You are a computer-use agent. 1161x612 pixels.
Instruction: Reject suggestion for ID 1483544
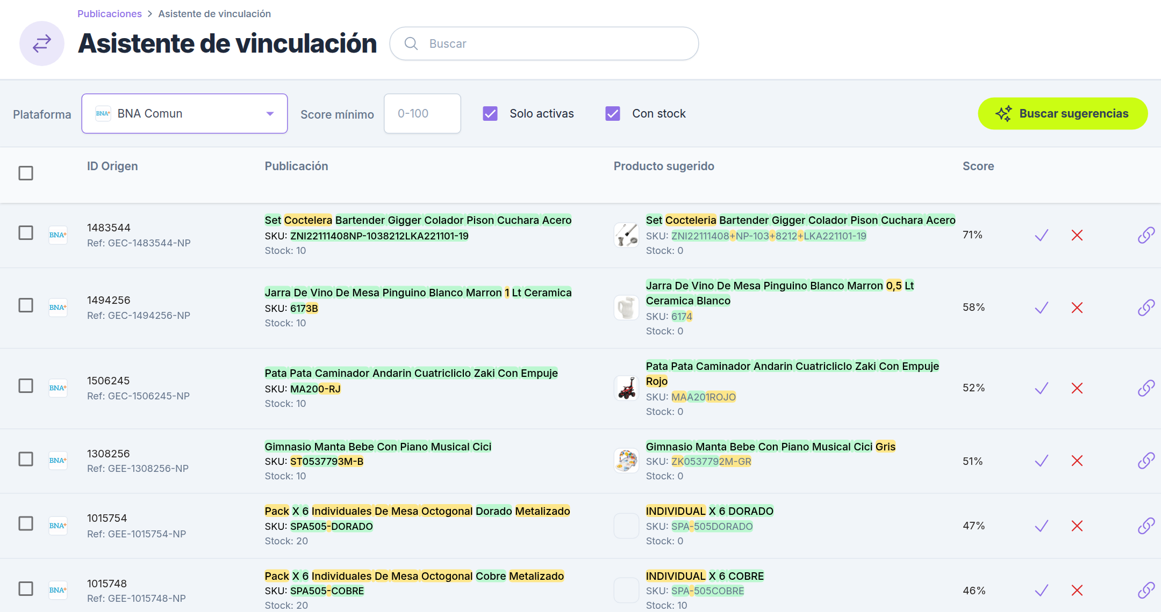coord(1077,235)
